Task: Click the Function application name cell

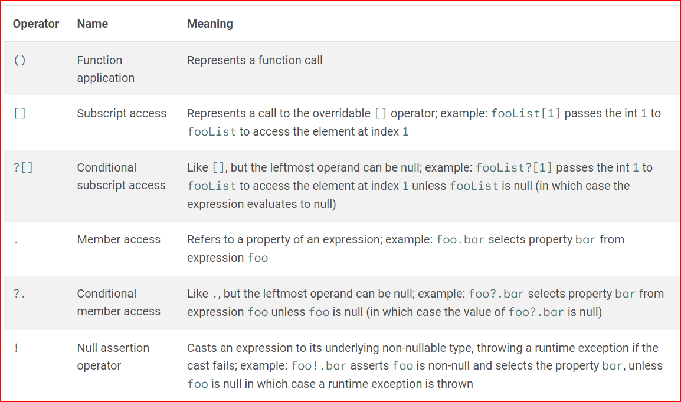Action: tap(106, 69)
